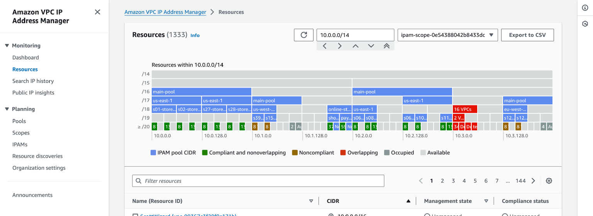Open table preferences gear icon
Image resolution: width=593 pixels, height=216 pixels.
click(549, 181)
